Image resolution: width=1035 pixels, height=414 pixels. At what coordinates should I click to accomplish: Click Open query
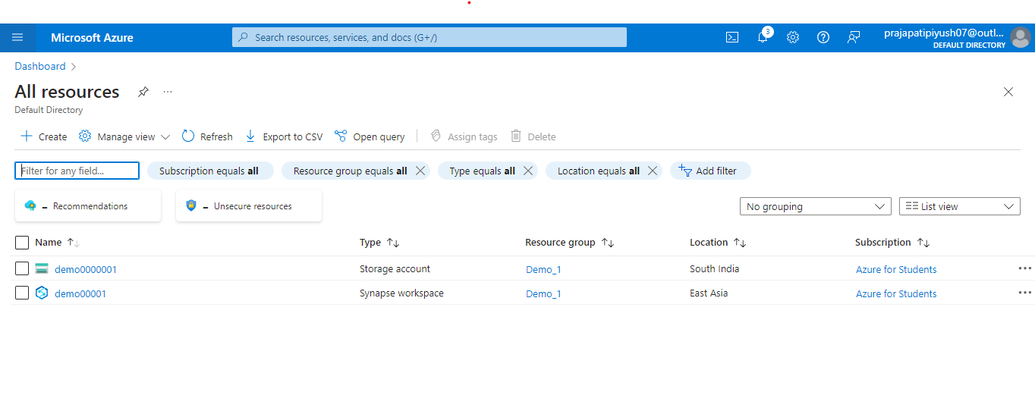(370, 136)
